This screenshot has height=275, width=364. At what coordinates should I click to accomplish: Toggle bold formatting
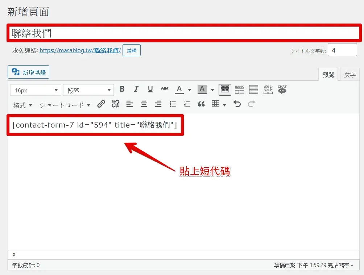click(122, 89)
